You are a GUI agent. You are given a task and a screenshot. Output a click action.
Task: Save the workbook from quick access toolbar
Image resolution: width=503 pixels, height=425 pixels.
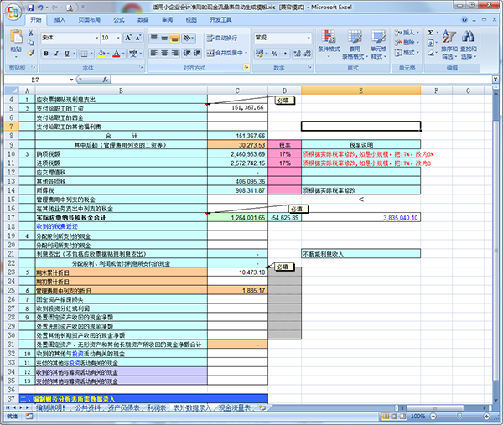click(x=30, y=7)
